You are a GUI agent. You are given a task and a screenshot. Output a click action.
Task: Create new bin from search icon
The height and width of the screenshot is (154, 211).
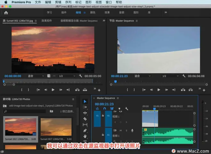(x=51, y=111)
